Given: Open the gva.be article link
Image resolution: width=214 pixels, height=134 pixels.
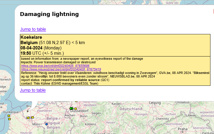Looking at the screenshot, I should pyautogui.click(x=55, y=66).
